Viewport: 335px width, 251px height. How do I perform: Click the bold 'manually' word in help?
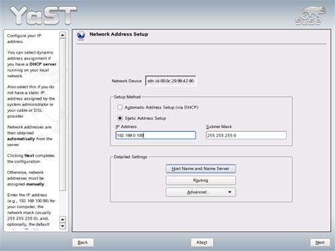35,184
